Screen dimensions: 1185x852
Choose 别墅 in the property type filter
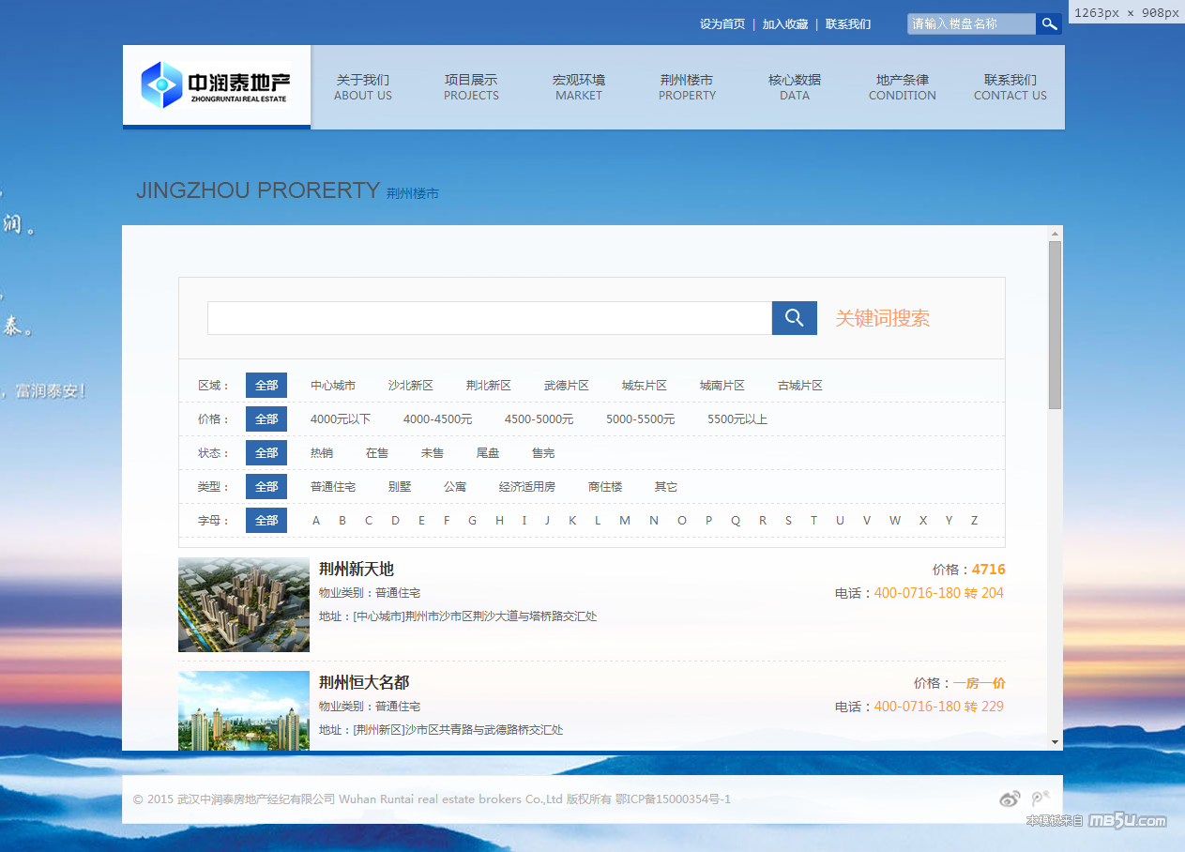pos(400,487)
